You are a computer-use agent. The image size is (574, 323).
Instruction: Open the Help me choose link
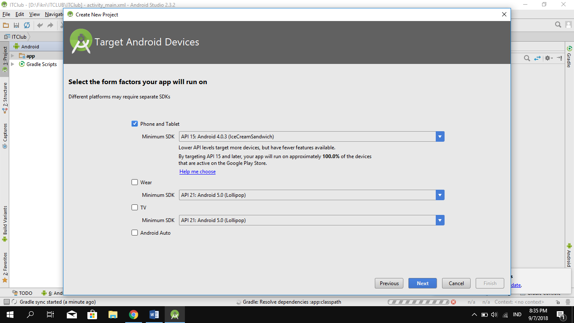click(x=197, y=172)
